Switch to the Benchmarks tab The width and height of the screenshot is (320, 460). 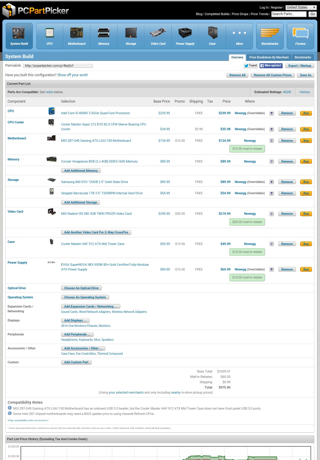(303, 58)
